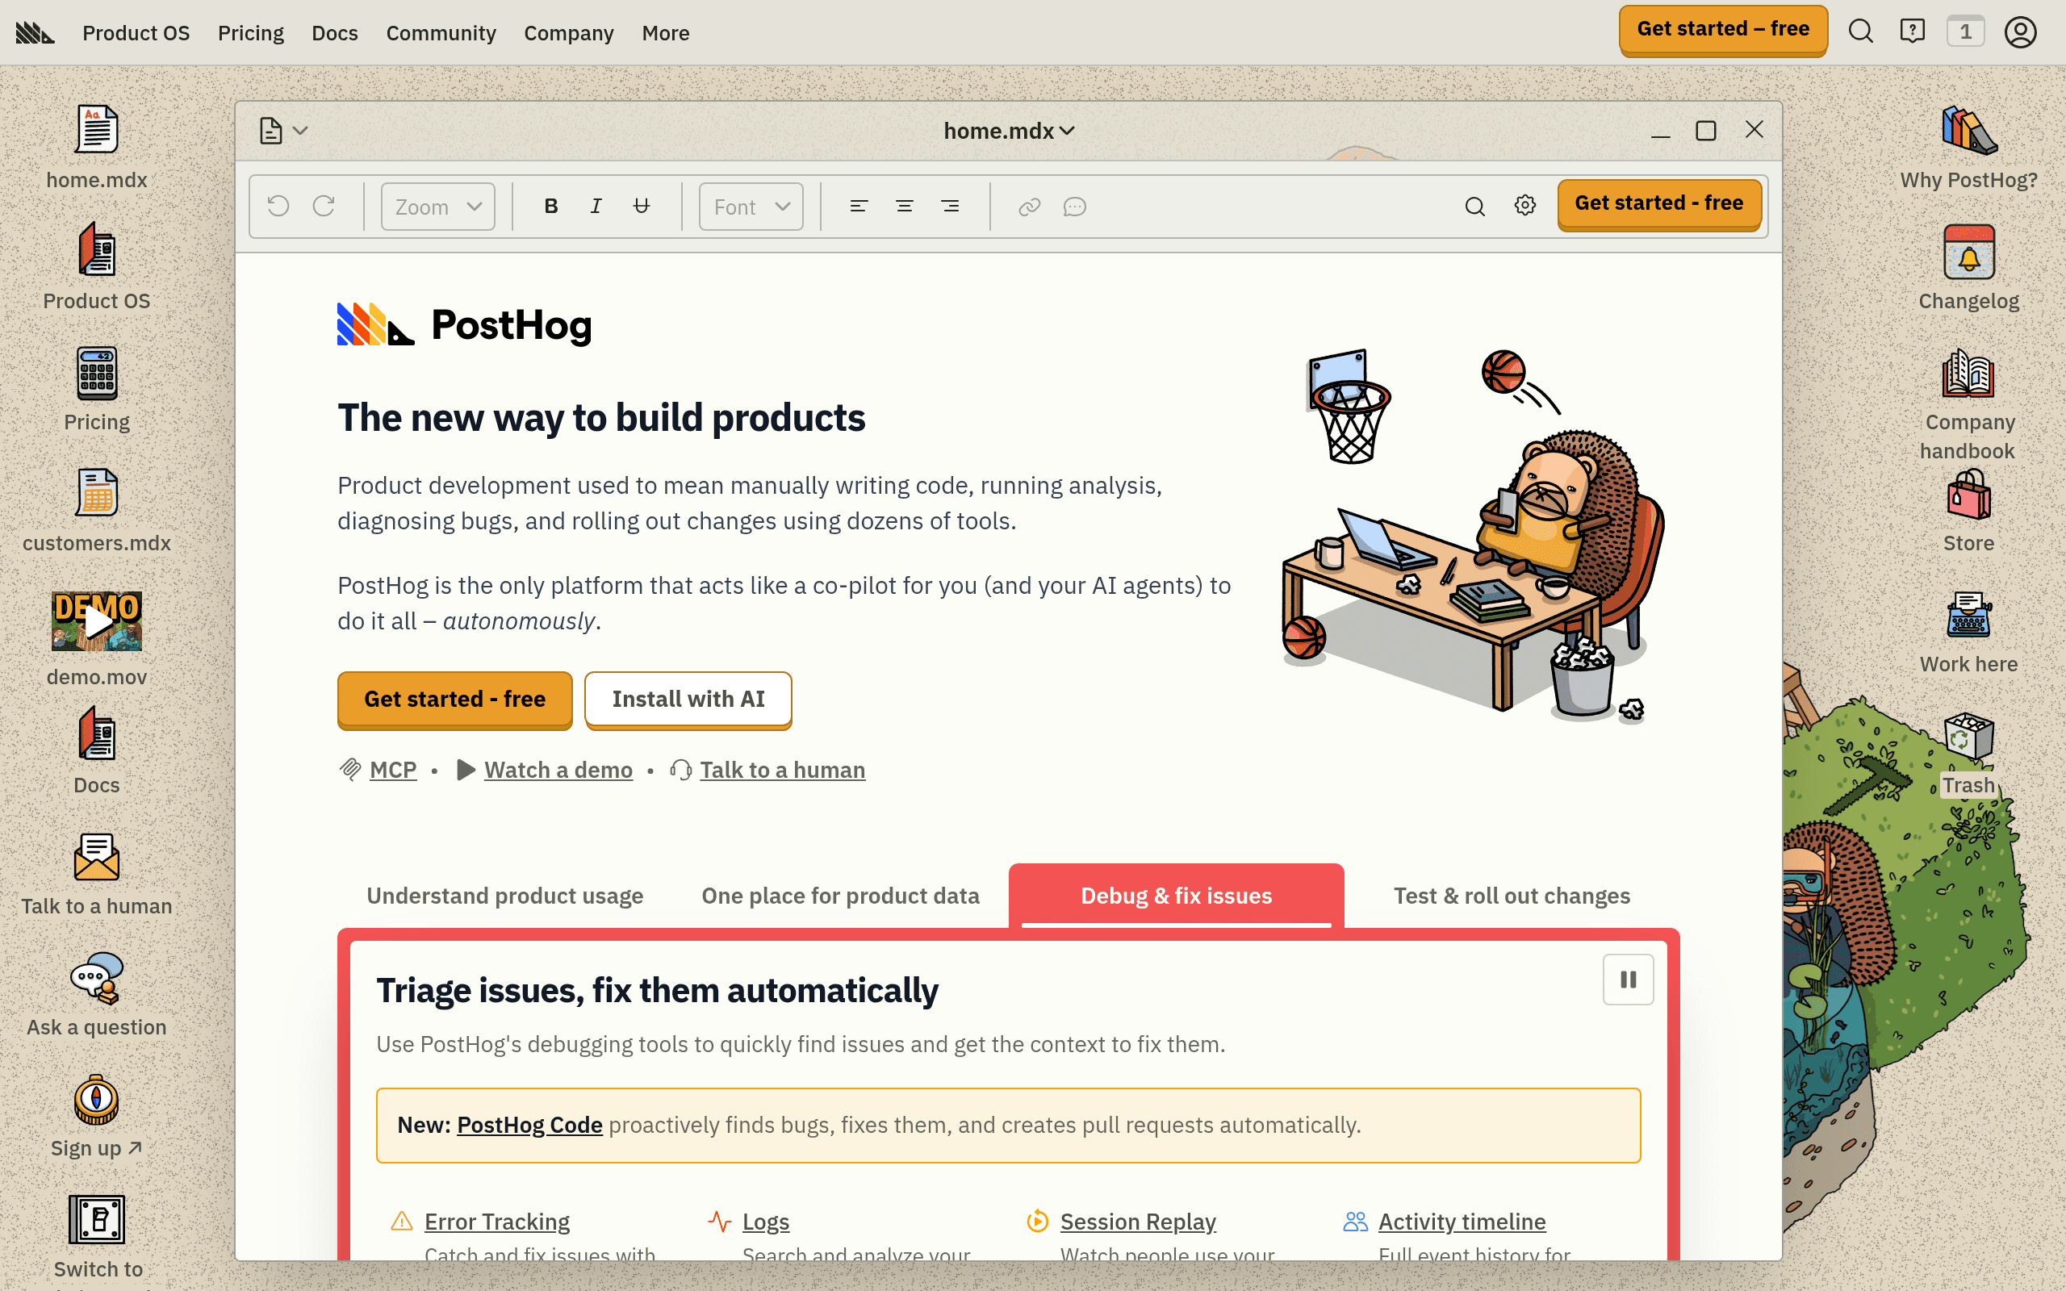Click the search icon in the top bar
Viewport: 2066px width, 1291px height.
1861,31
